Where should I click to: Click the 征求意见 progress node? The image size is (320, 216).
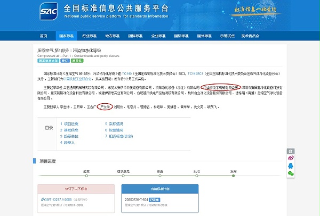123,176
